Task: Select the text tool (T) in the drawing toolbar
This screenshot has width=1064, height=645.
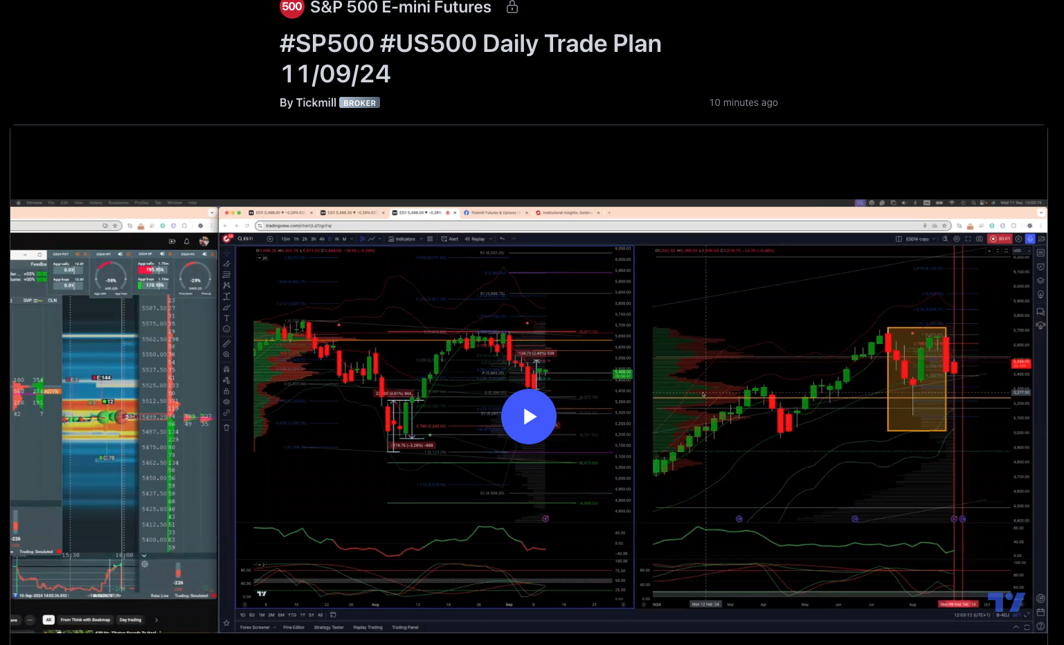Action: [x=226, y=318]
